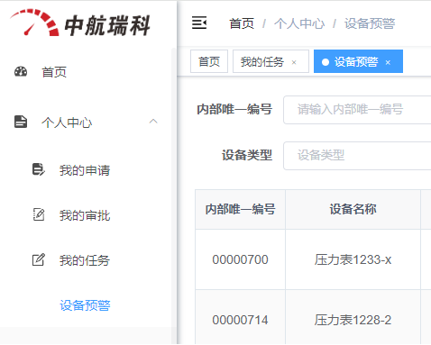Close the 设备预警 tab
The height and width of the screenshot is (345, 431).
388,62
